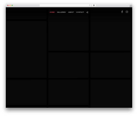Image resolution: width=138 pixels, height=116 pixels.
Task: Open a new tab with plus button
Action: coord(131,6)
